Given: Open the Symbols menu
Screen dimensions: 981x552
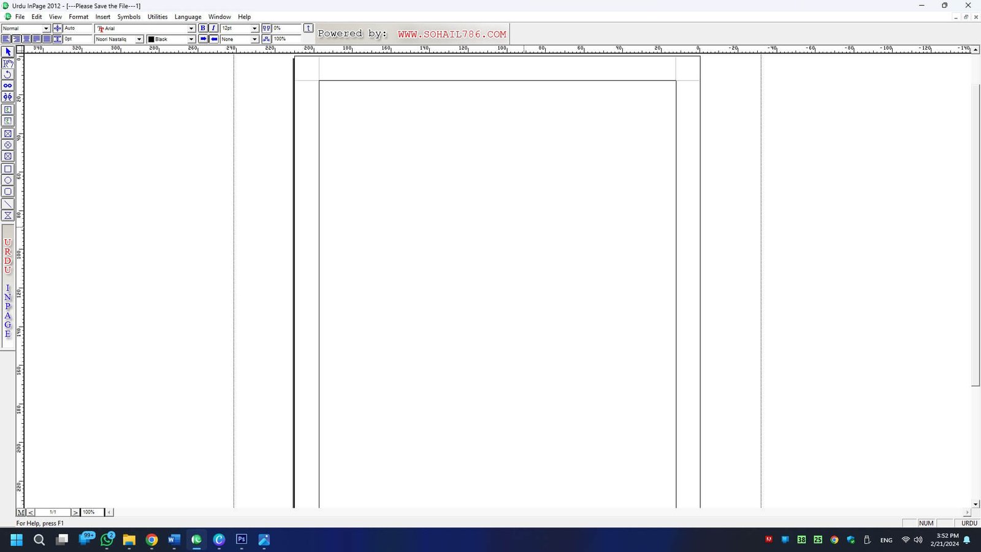Looking at the screenshot, I should click(129, 17).
